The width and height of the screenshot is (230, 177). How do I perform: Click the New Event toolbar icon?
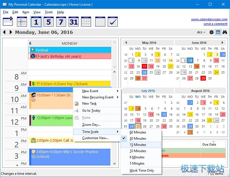[x=8, y=22]
